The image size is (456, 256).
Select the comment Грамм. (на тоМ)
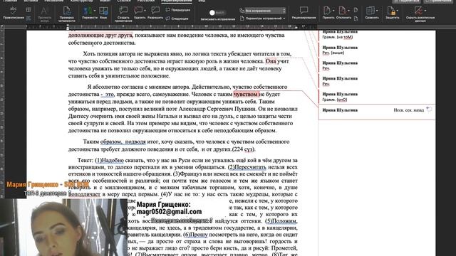(x=337, y=37)
